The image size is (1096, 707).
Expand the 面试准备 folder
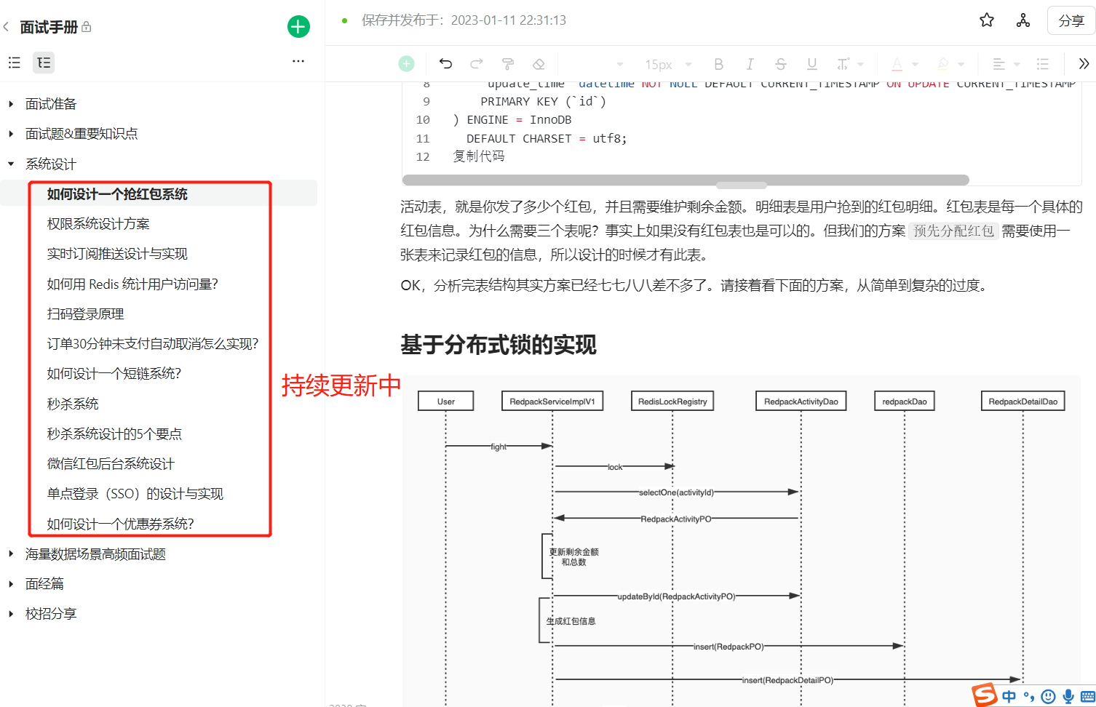pos(11,104)
